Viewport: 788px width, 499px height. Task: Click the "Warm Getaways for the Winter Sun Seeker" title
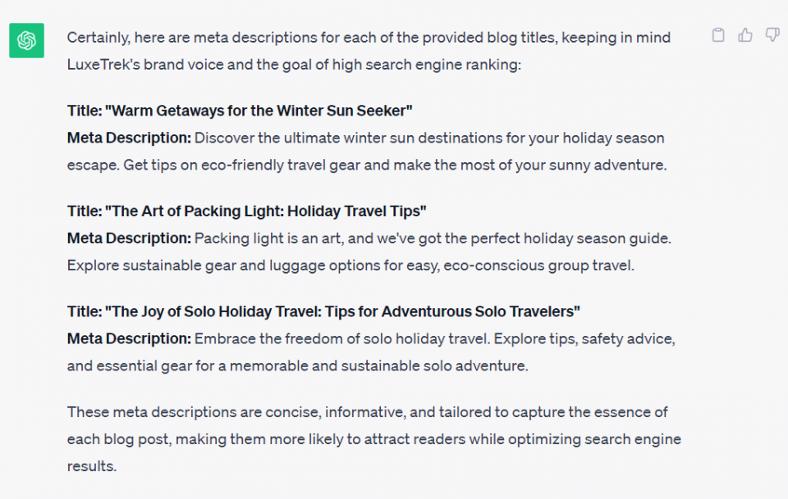point(259,111)
